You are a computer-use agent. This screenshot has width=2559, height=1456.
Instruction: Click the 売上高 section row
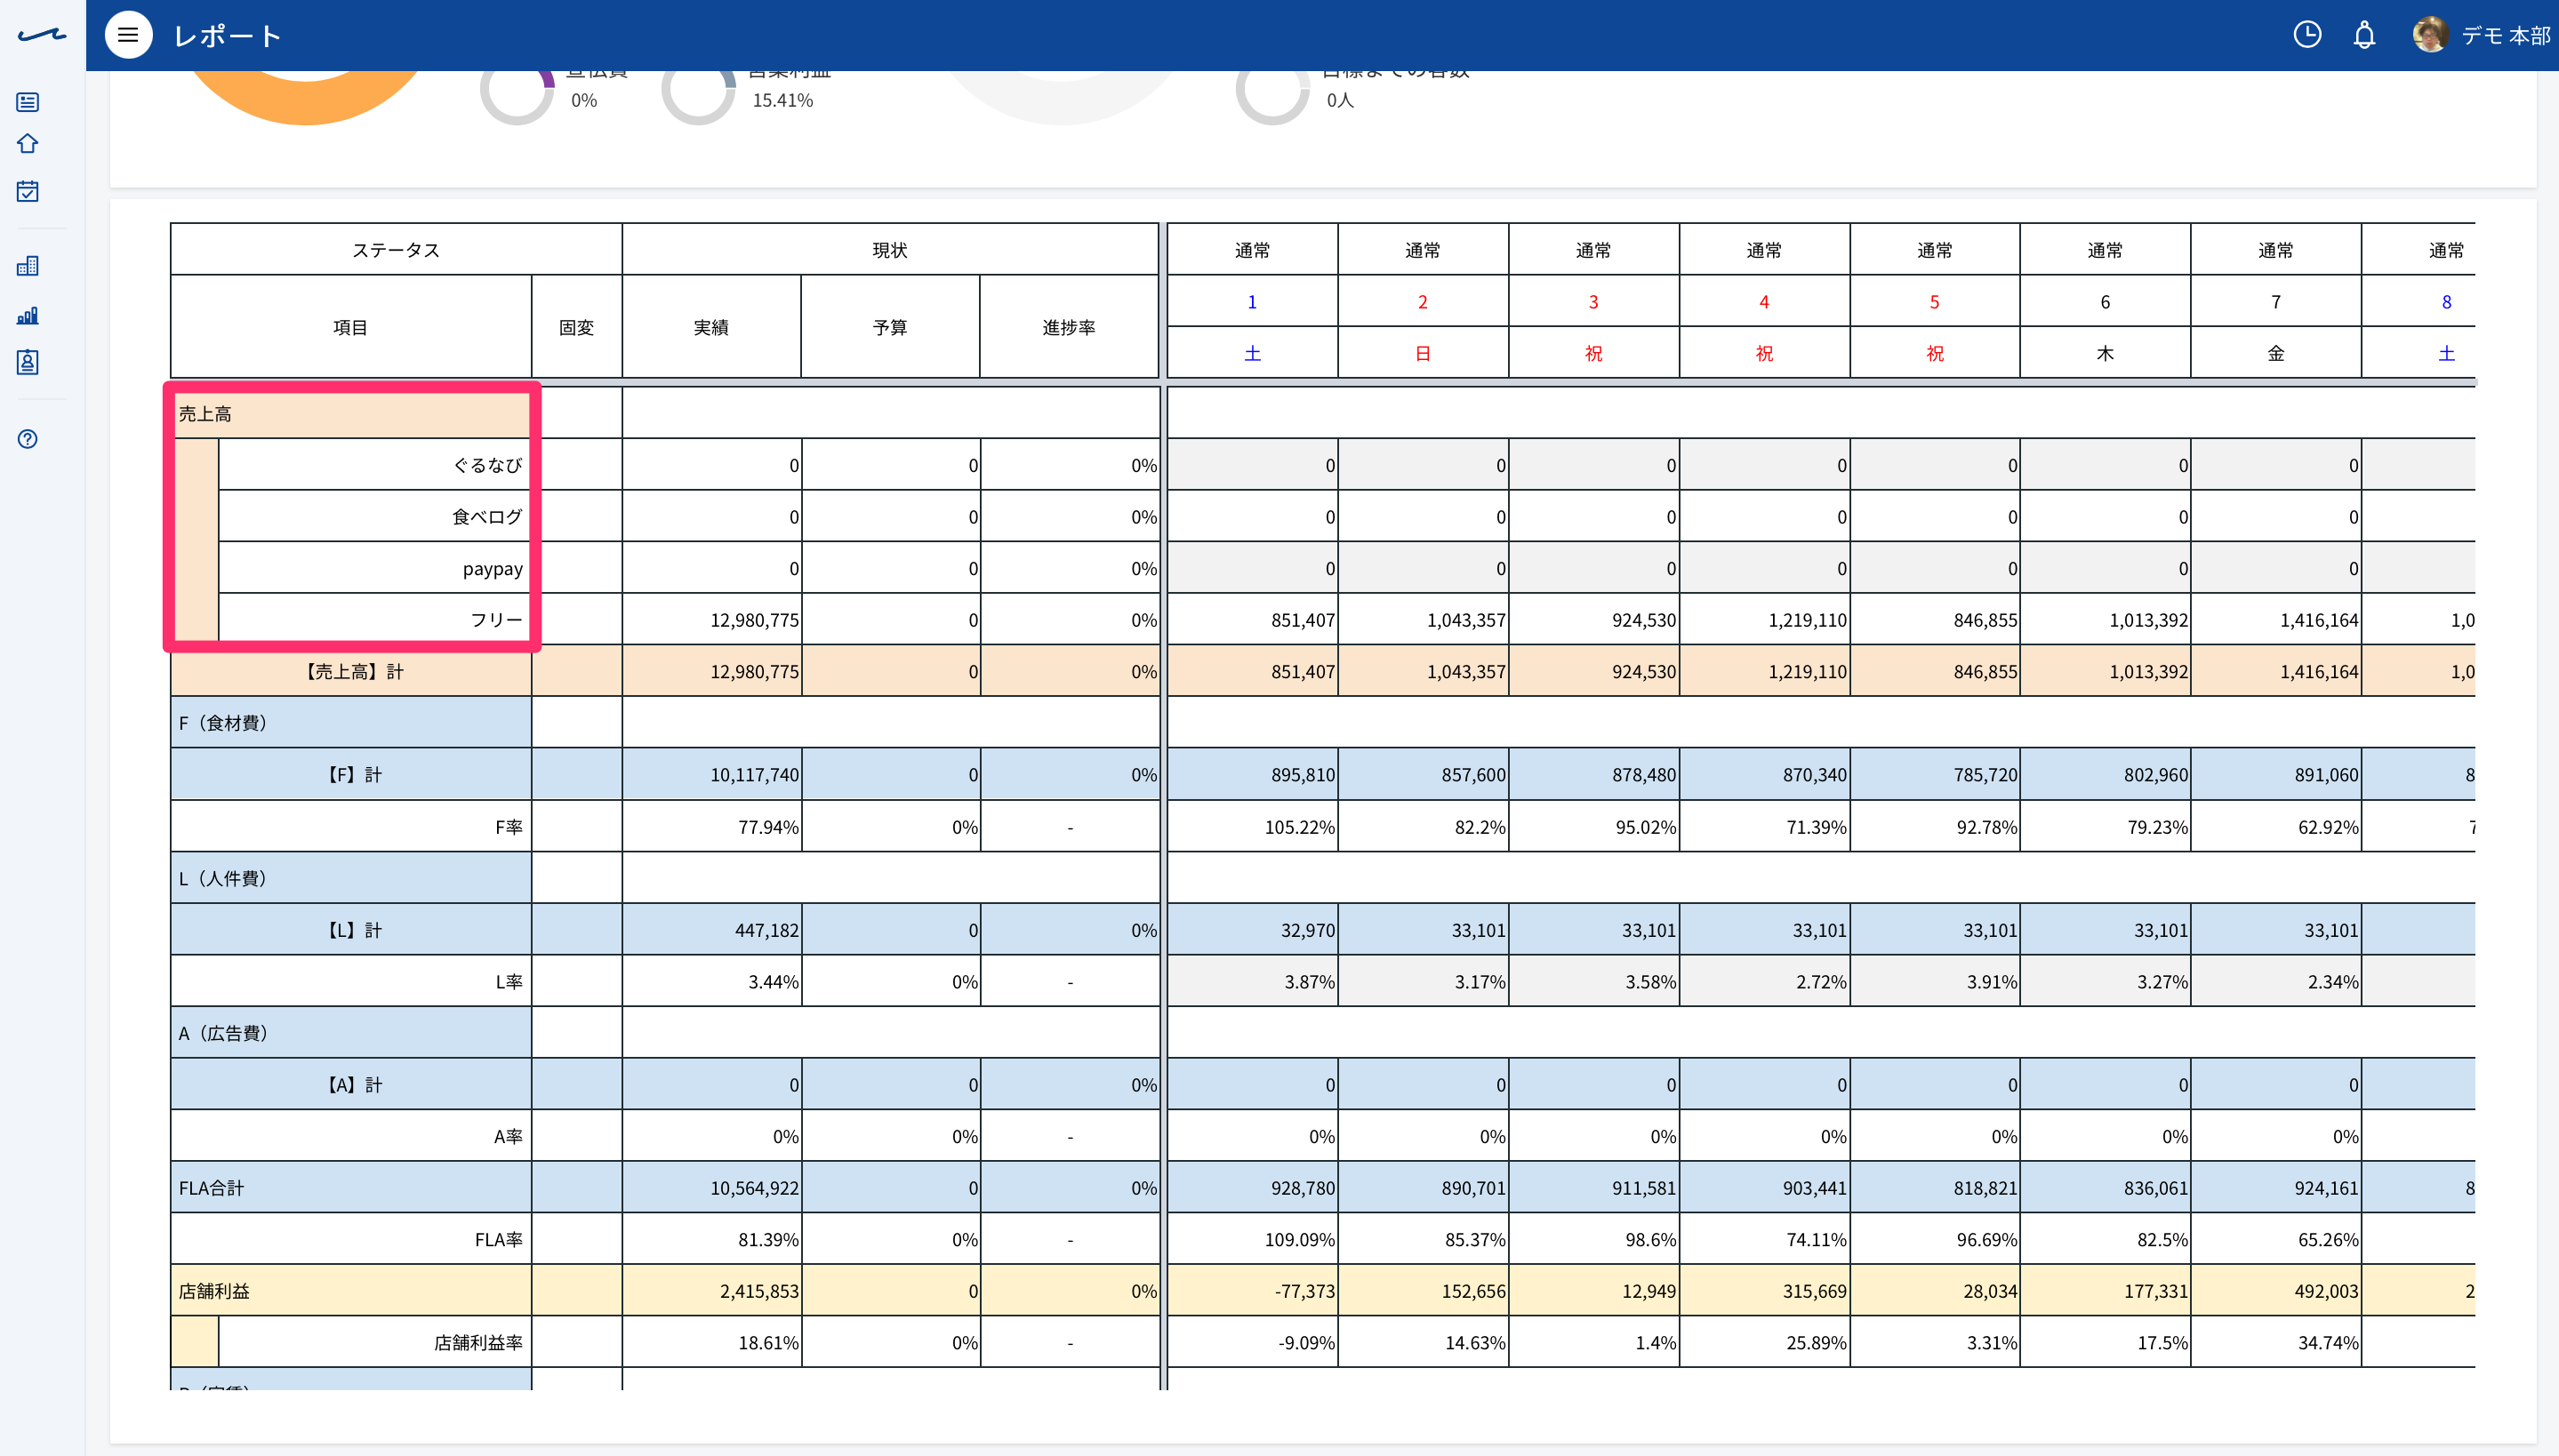click(x=351, y=413)
